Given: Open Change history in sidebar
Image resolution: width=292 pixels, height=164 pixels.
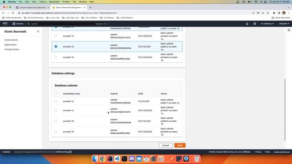Looking at the screenshot, I should (x=12, y=50).
